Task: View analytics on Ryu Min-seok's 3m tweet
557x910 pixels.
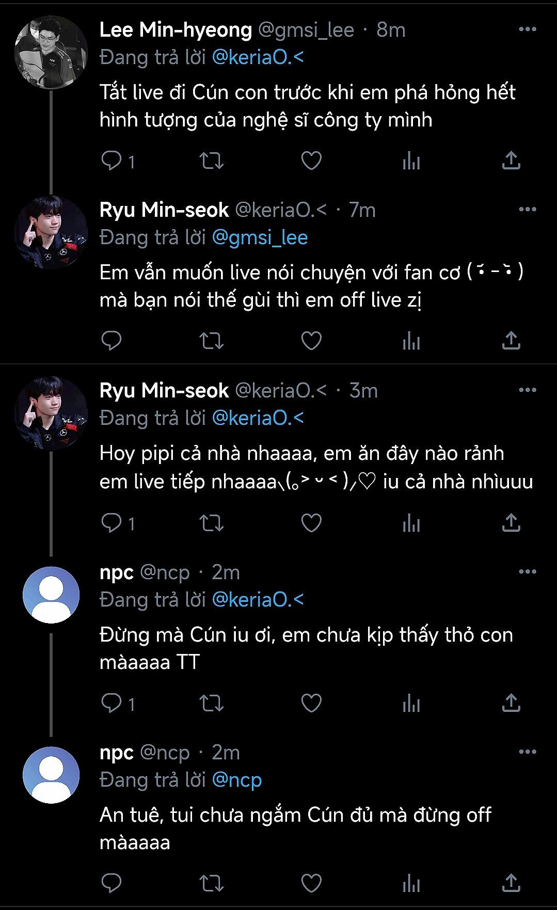Action: click(x=411, y=523)
